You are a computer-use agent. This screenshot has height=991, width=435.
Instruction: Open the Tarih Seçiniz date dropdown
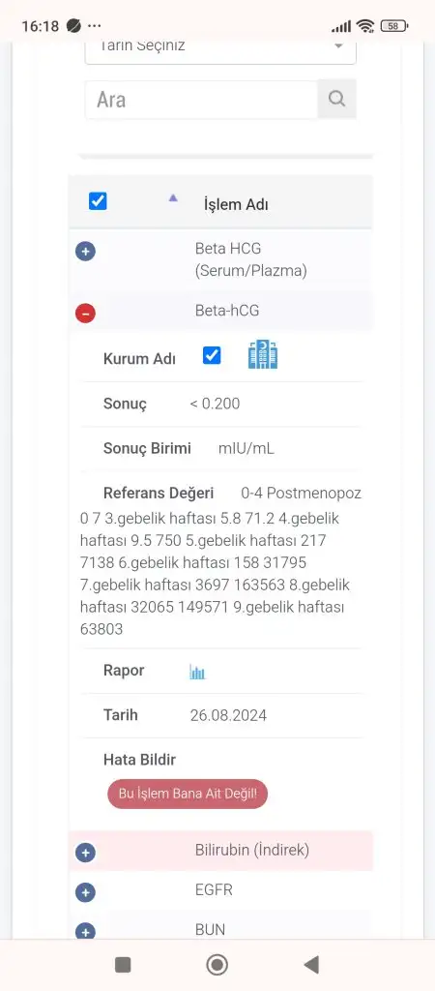pyautogui.click(x=220, y=47)
